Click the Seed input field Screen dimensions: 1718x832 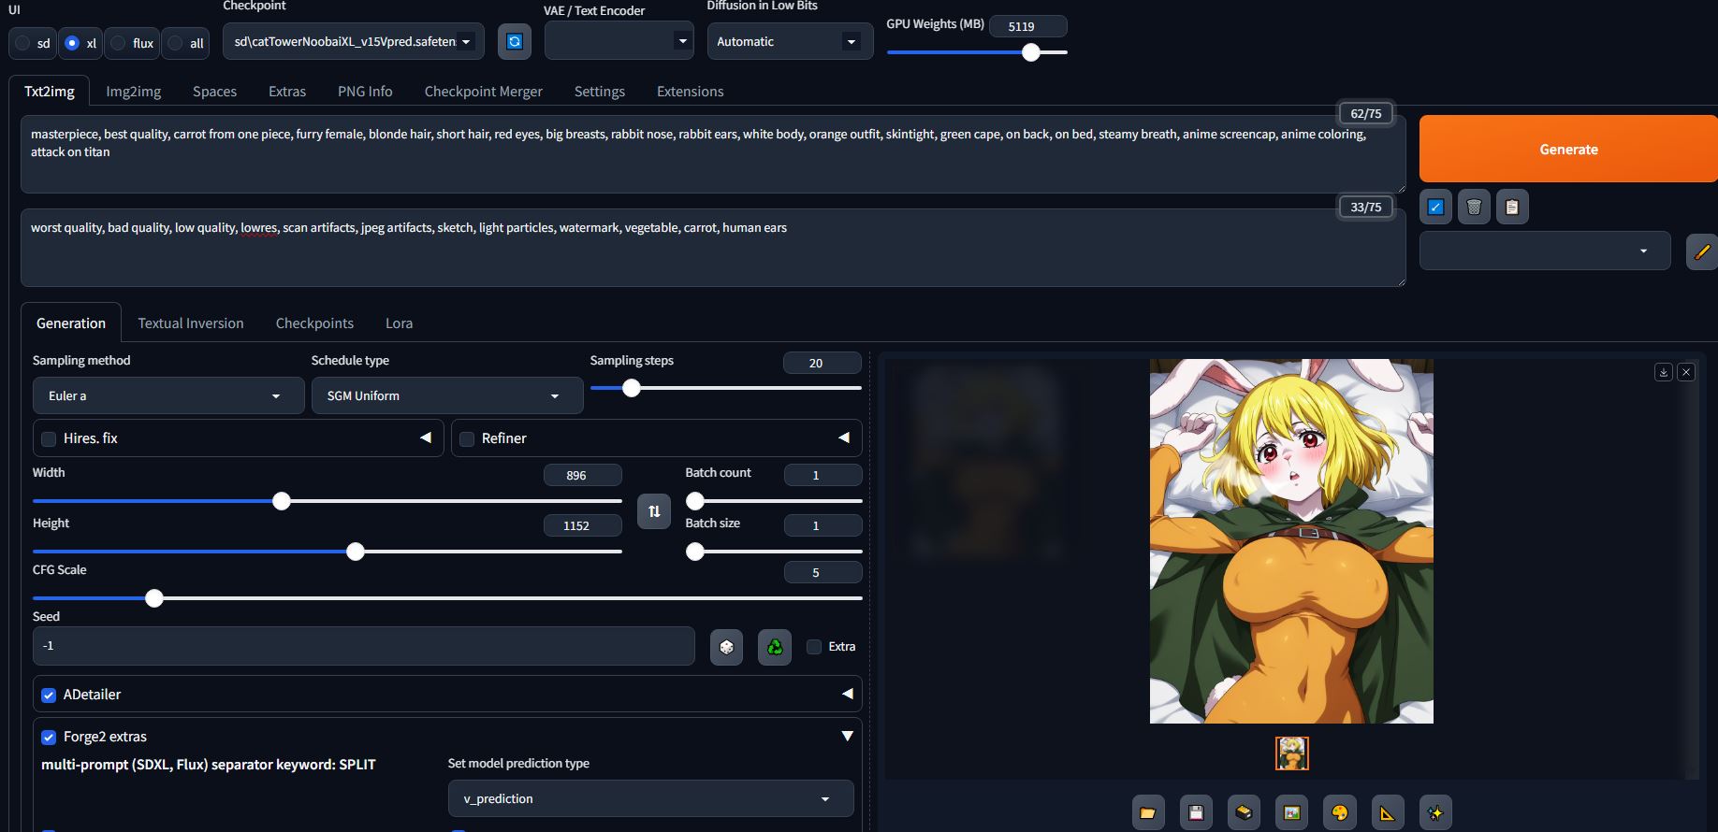[x=364, y=646]
